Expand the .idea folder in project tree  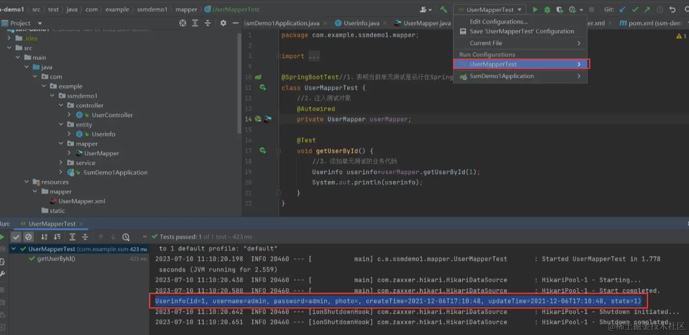pos(9,38)
